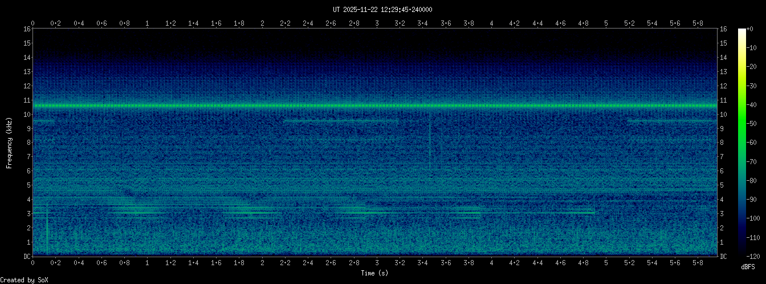Click the UT 2025-11-22 timestamp title
This screenshot has width=766, height=284.
pyautogui.click(x=382, y=10)
